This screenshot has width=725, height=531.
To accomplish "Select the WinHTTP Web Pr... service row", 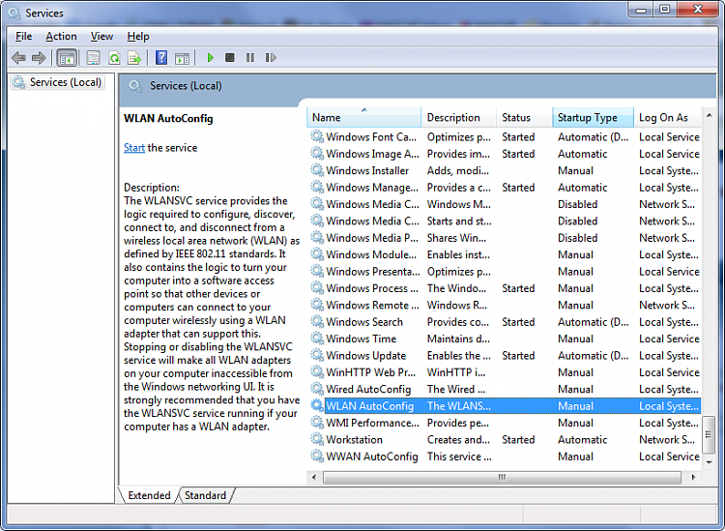I will (504, 372).
